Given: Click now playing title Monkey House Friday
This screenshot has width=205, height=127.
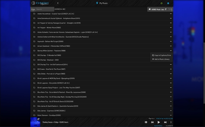Looking at the screenshot, I should point(55,122).
